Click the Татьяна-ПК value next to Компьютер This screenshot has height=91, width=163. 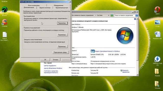coord(94,71)
